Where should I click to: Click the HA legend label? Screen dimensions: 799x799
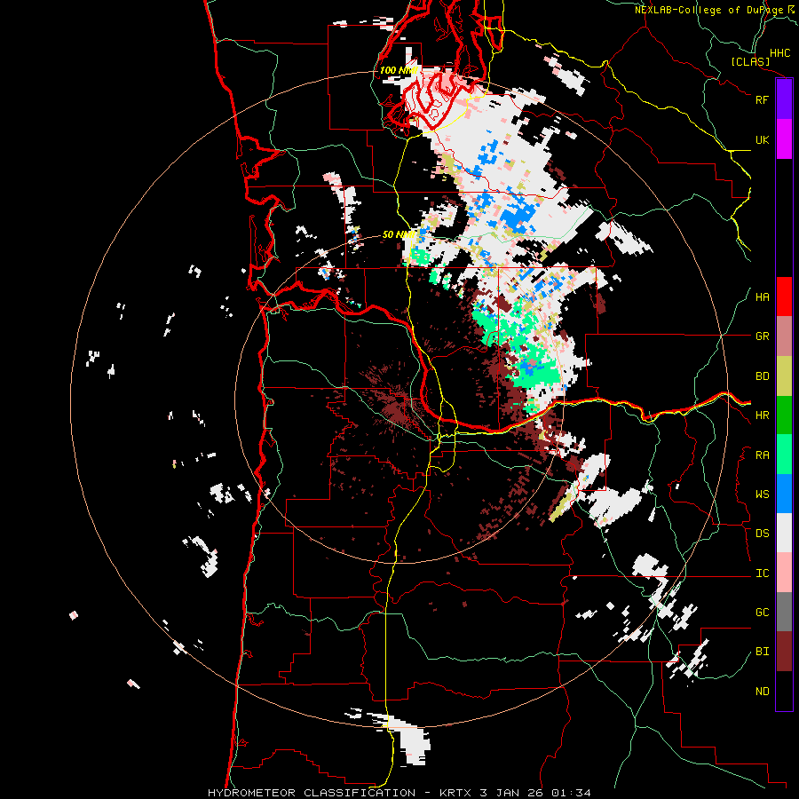tap(762, 297)
